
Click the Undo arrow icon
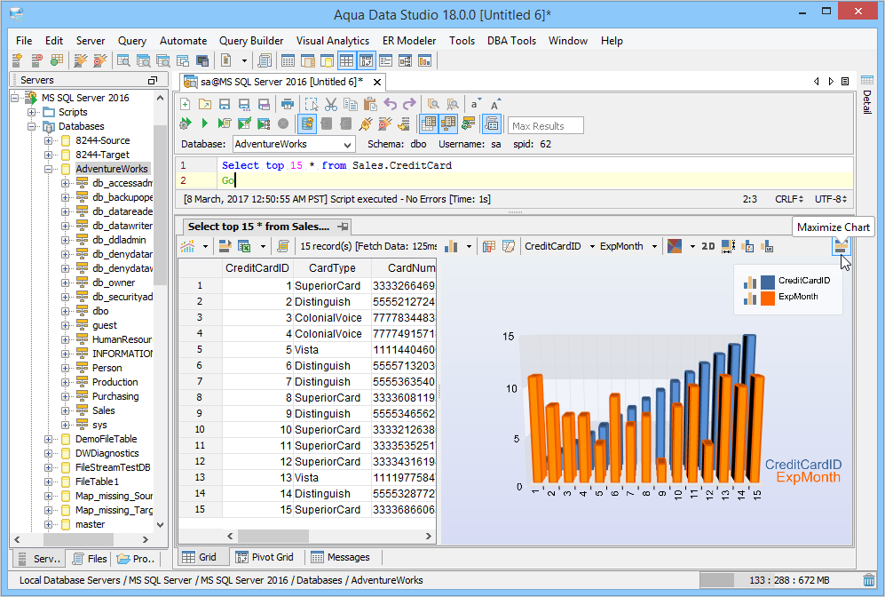[390, 104]
